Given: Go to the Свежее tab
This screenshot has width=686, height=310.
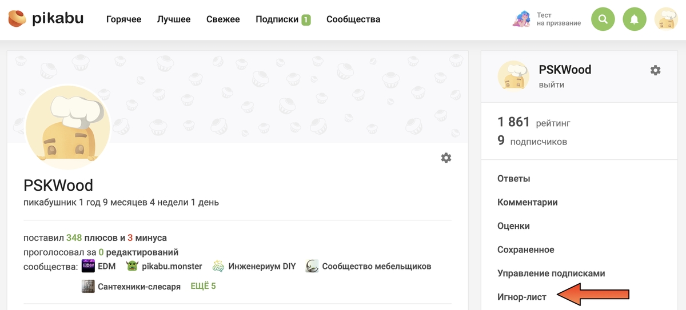Looking at the screenshot, I should coord(223,19).
